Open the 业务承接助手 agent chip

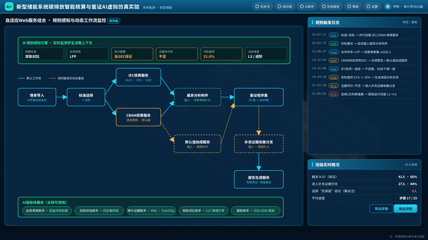pos(47,211)
